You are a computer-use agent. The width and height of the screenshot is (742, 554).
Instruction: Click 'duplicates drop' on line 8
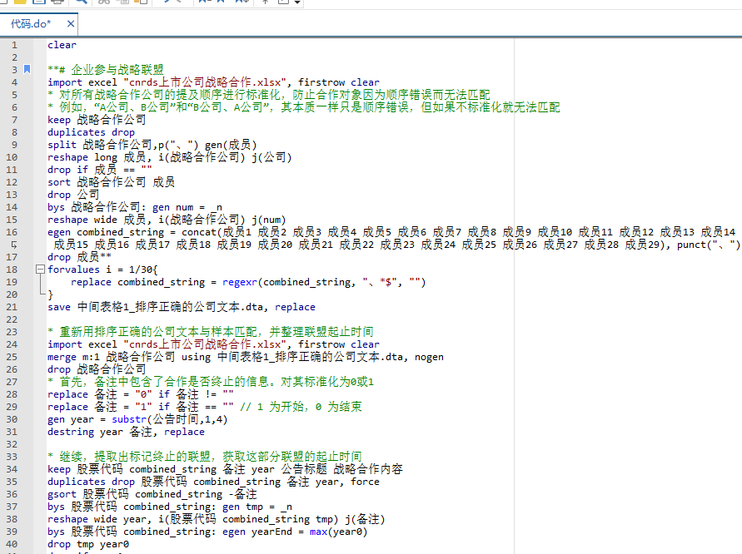(x=91, y=132)
